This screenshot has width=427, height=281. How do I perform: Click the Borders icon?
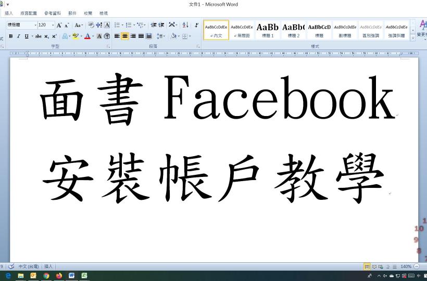[x=185, y=36]
